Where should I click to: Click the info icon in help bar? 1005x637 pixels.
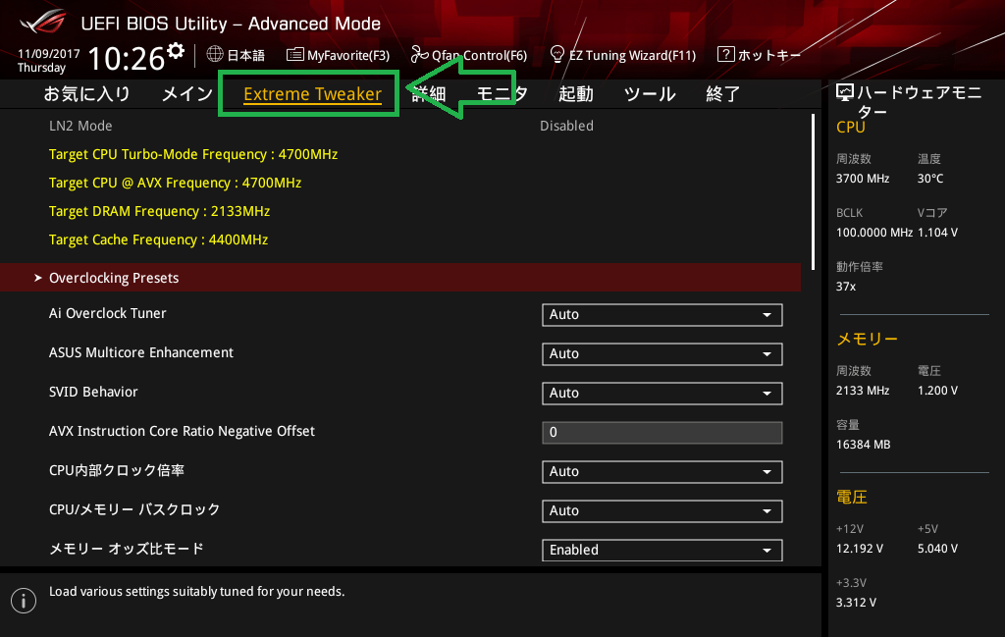pyautogui.click(x=24, y=601)
